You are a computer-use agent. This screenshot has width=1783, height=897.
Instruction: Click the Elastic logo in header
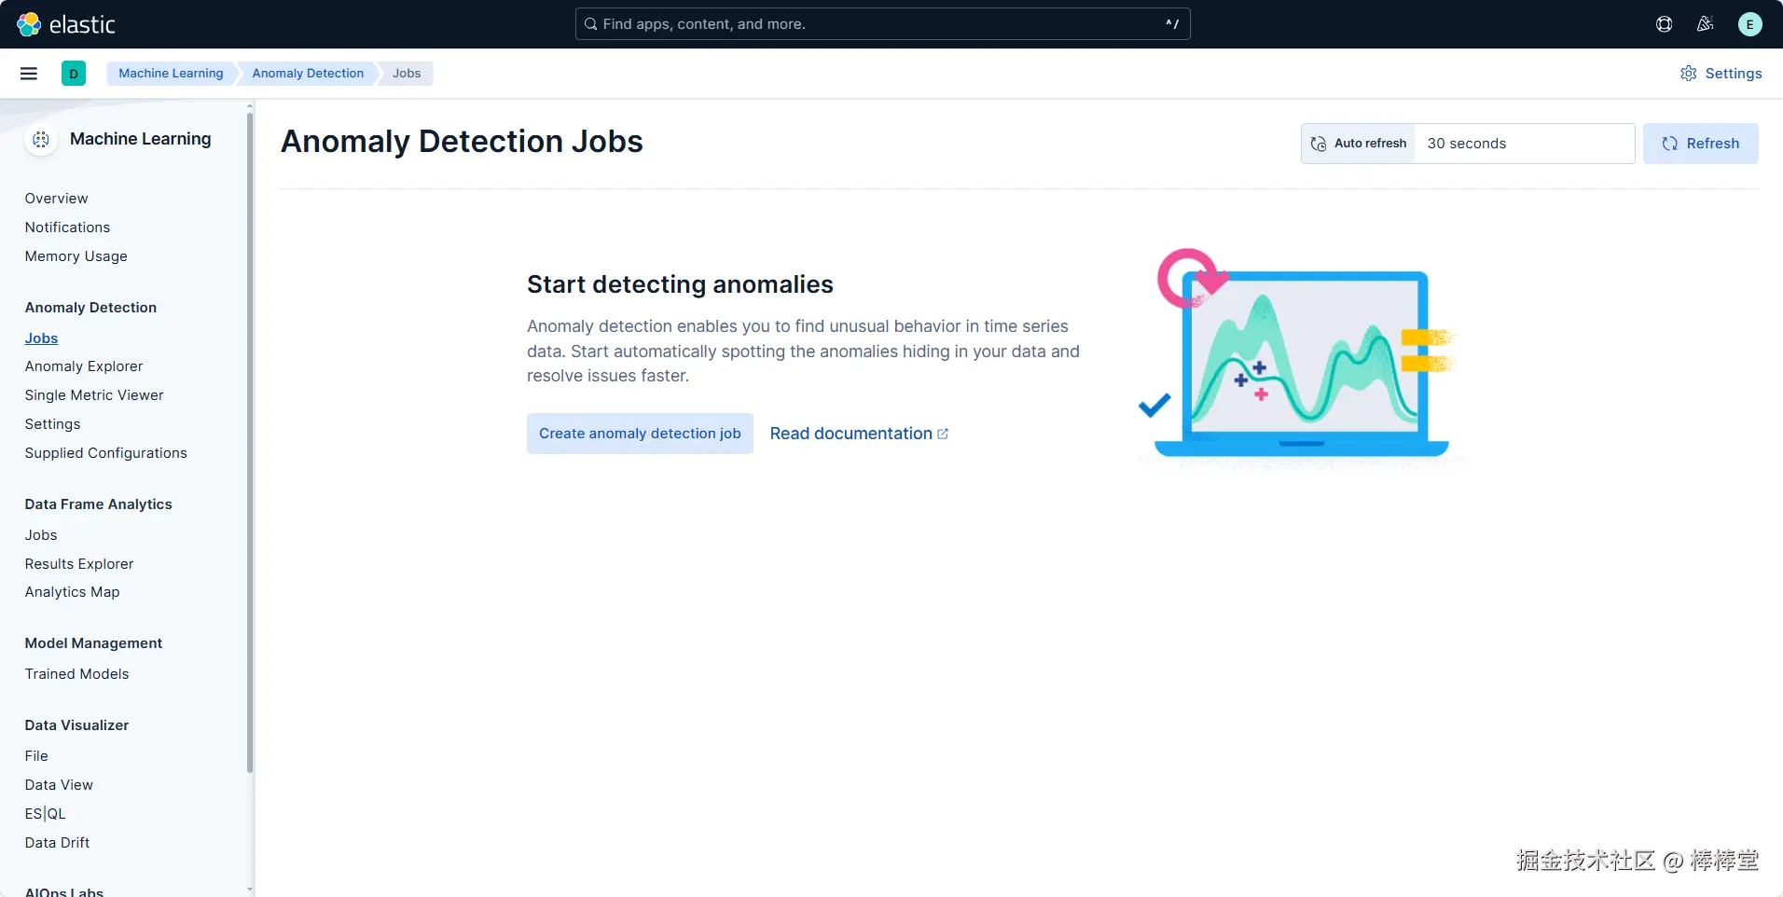tap(66, 24)
